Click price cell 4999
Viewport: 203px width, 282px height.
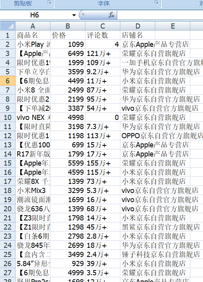pyautogui.click(x=68, y=273)
